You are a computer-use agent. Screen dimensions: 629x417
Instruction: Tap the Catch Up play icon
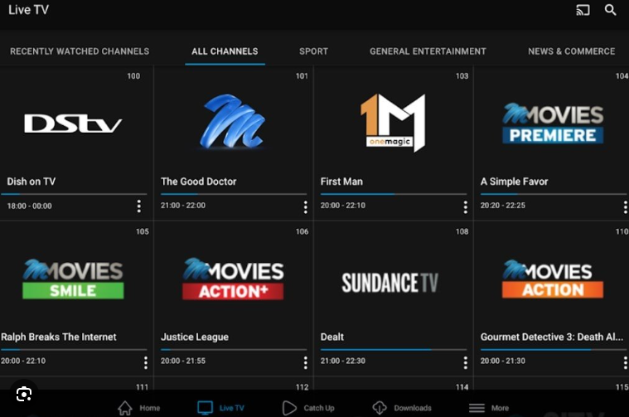tap(289, 408)
